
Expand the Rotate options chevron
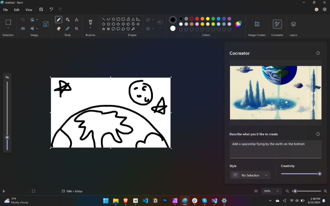click(x=37, y=20)
